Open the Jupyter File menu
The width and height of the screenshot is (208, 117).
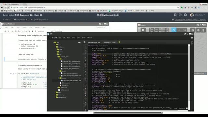coord(6,27)
